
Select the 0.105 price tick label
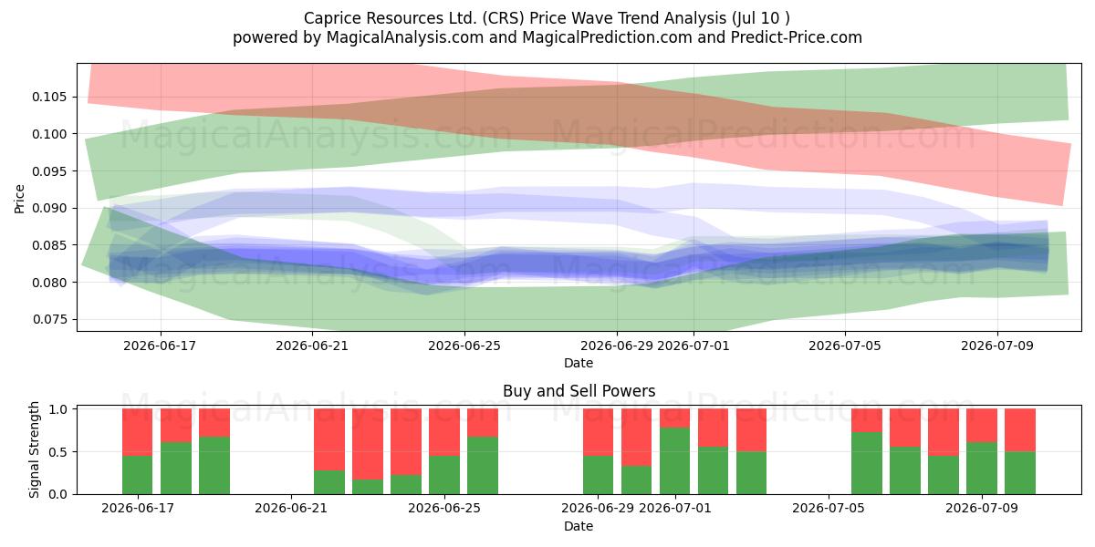point(52,97)
